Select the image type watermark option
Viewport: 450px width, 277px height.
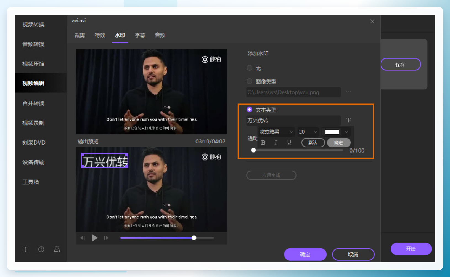[250, 81]
